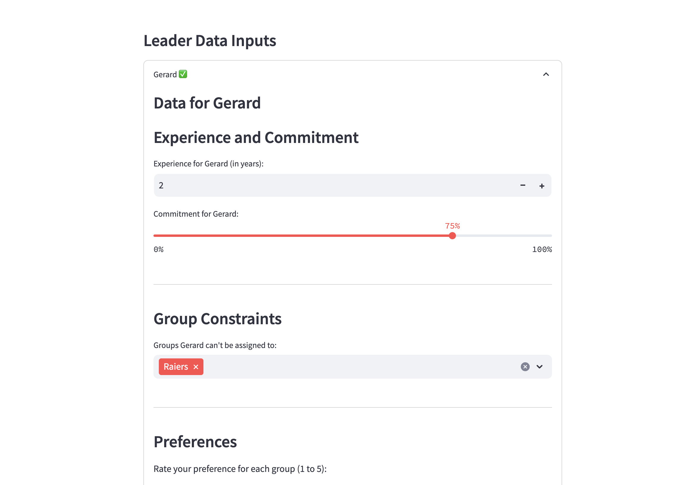
Task: Click the green check mark beside Gerard
Action: (x=183, y=74)
